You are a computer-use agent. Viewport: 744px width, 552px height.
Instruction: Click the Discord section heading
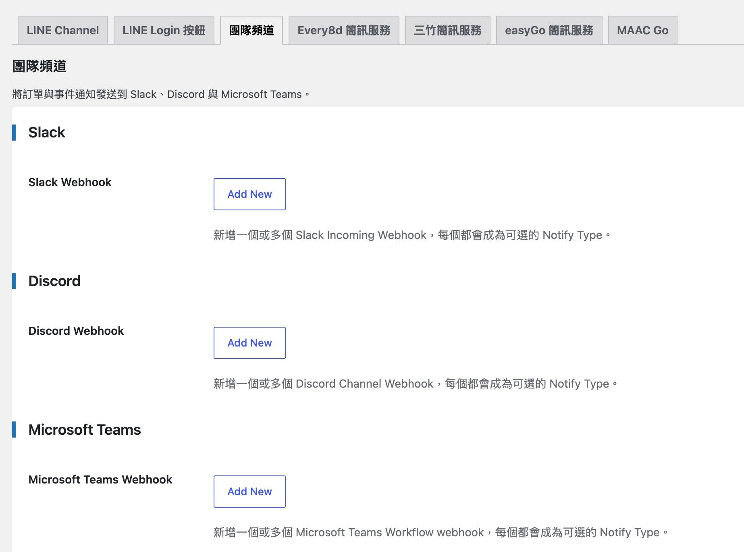pos(54,281)
